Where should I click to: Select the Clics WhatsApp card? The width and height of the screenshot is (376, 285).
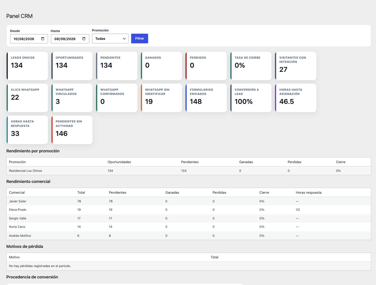pyautogui.click(x=27, y=98)
